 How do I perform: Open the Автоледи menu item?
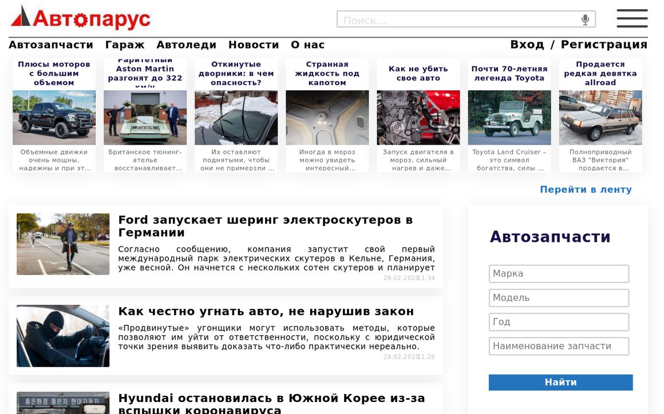point(187,45)
